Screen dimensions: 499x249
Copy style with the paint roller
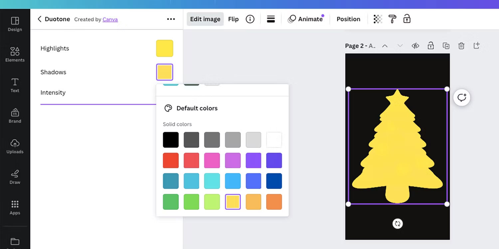tap(392, 19)
